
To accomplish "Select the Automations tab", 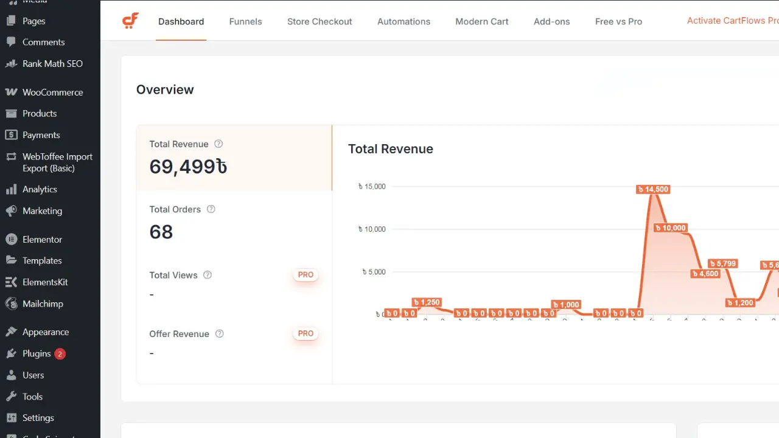I will [x=403, y=21].
